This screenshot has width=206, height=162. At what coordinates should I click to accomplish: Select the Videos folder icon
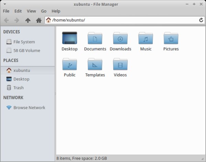pyautogui.click(x=120, y=64)
